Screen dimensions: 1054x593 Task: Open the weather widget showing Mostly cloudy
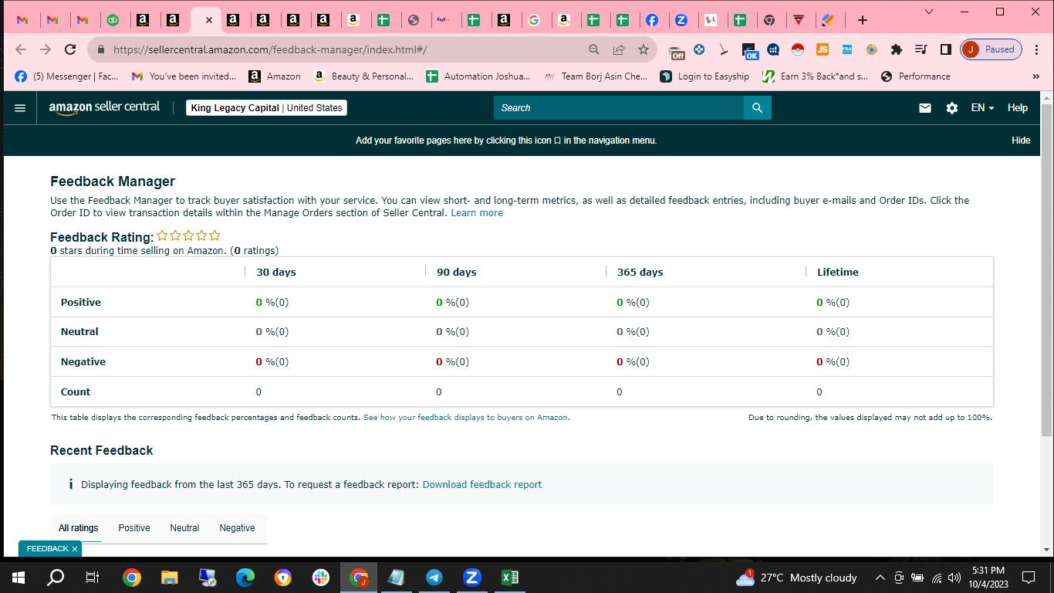[x=797, y=578]
